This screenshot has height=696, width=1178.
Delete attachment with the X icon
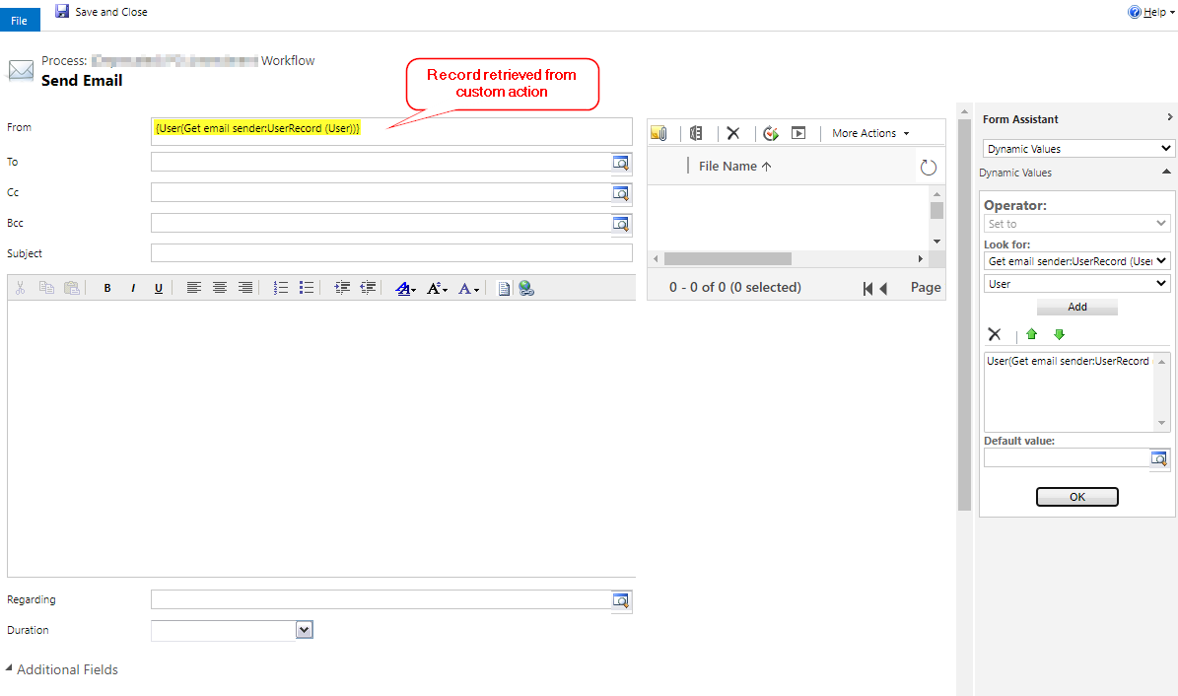point(732,133)
